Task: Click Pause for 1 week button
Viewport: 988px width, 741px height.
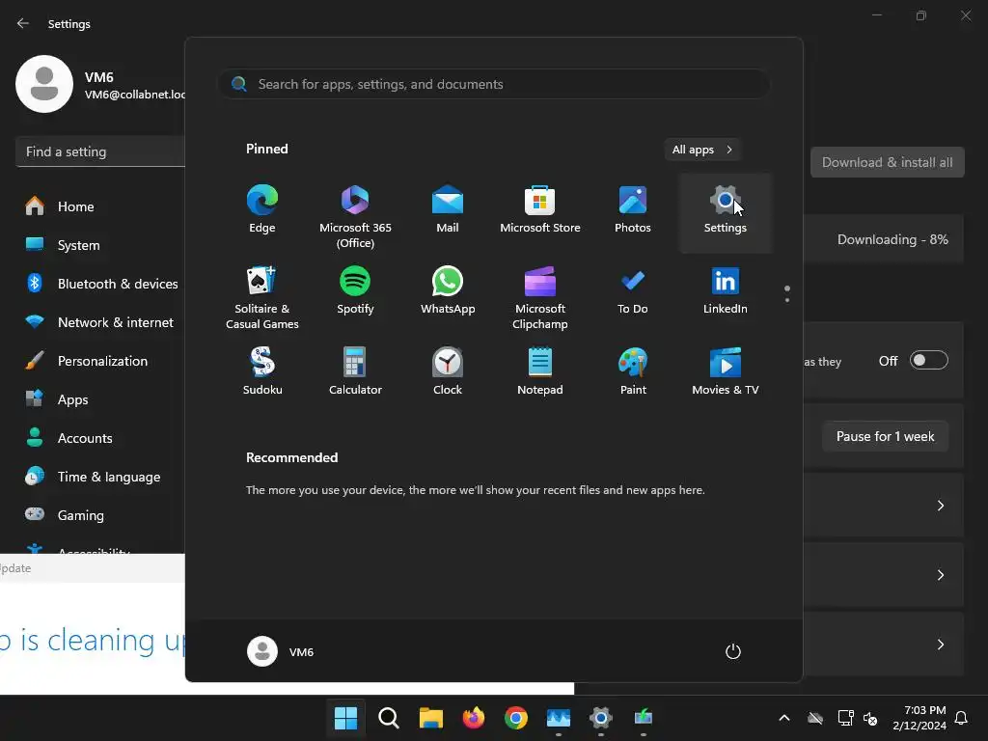Action: [x=886, y=436]
